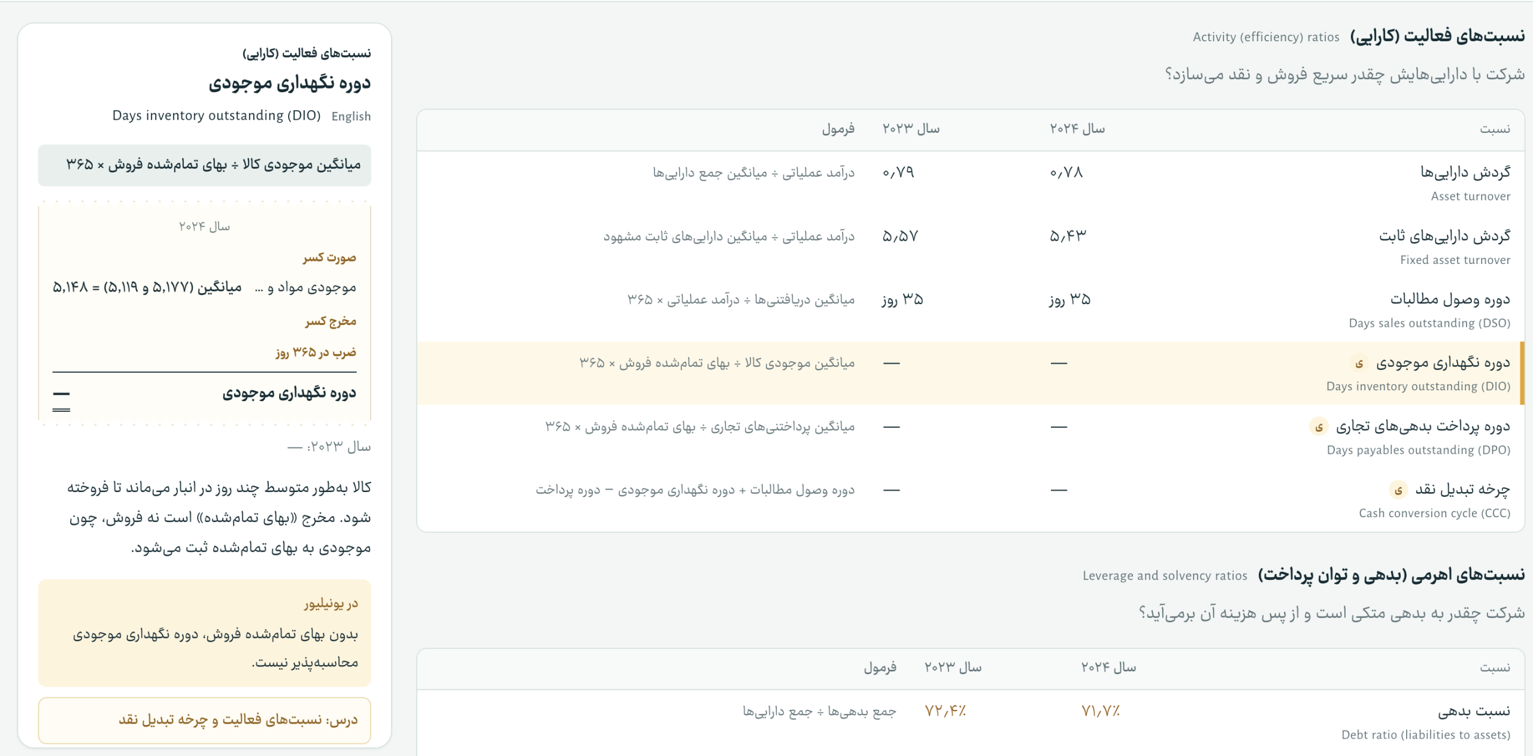Click the ۷۱٫۷٪ debt ratio value for 2024

click(x=1100, y=711)
